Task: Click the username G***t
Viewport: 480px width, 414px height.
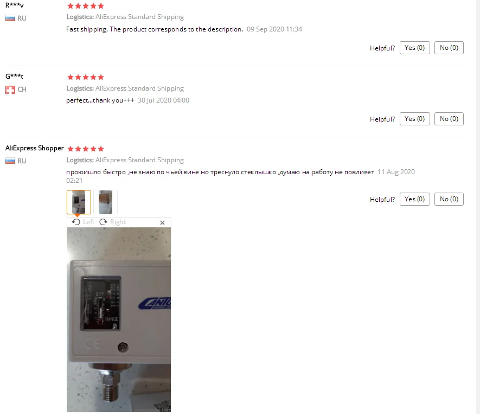Action: pos(14,77)
